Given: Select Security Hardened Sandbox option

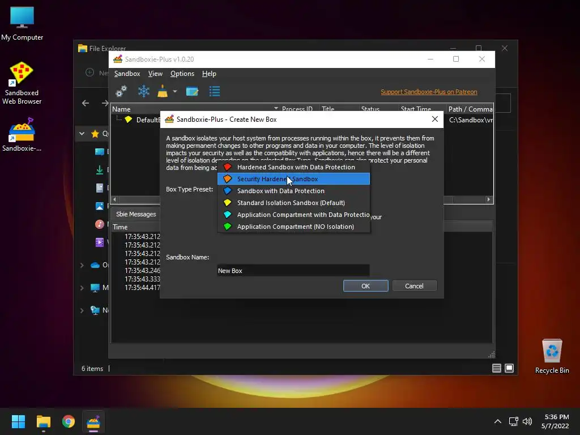Looking at the screenshot, I should (294, 179).
